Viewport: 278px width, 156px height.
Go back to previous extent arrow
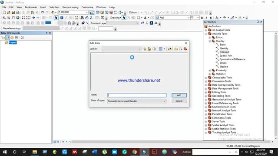click(33, 18)
